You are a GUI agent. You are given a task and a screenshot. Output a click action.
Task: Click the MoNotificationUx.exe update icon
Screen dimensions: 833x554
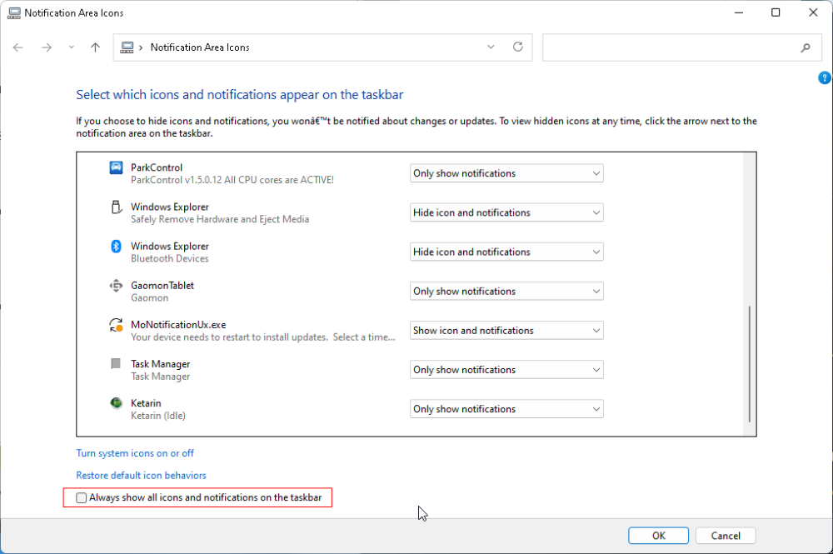(116, 325)
